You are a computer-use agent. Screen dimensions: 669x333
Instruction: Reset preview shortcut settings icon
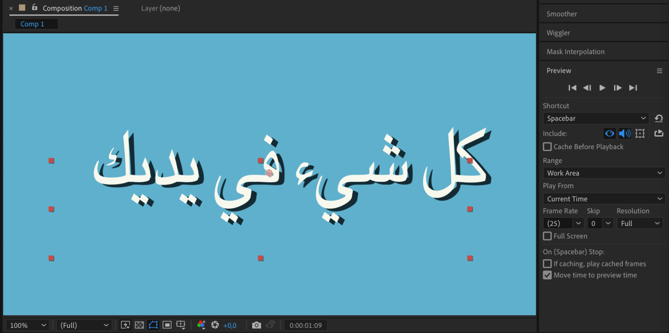[659, 118]
